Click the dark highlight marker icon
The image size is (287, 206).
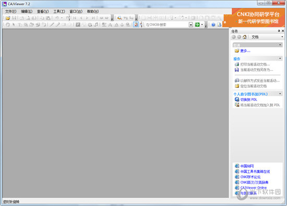click(x=78, y=25)
